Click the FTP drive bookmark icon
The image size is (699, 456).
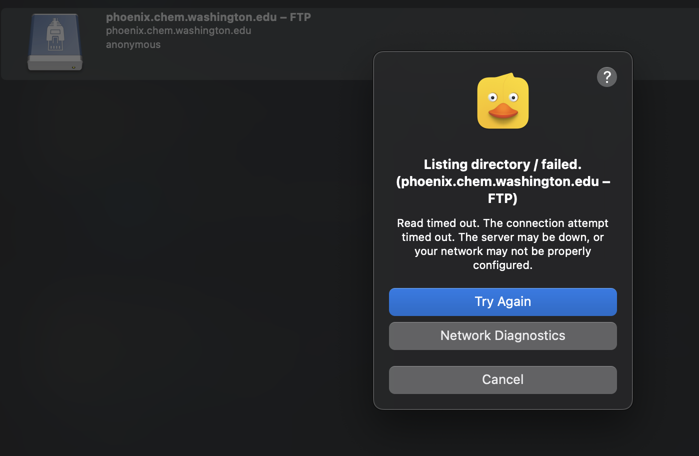tap(55, 42)
